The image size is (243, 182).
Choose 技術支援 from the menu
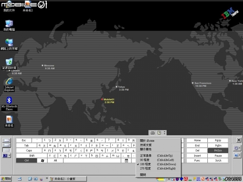158,145
